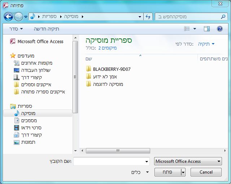Image resolution: width=231 pixels, height=184 pixels.
Task: Select ספריות in the address breadcrumb
Action: click(x=49, y=17)
